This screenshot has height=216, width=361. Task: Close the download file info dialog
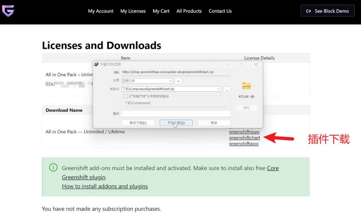point(256,64)
